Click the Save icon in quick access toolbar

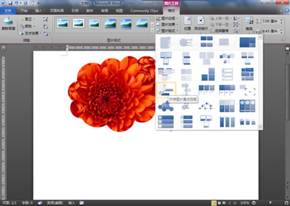coord(10,3)
